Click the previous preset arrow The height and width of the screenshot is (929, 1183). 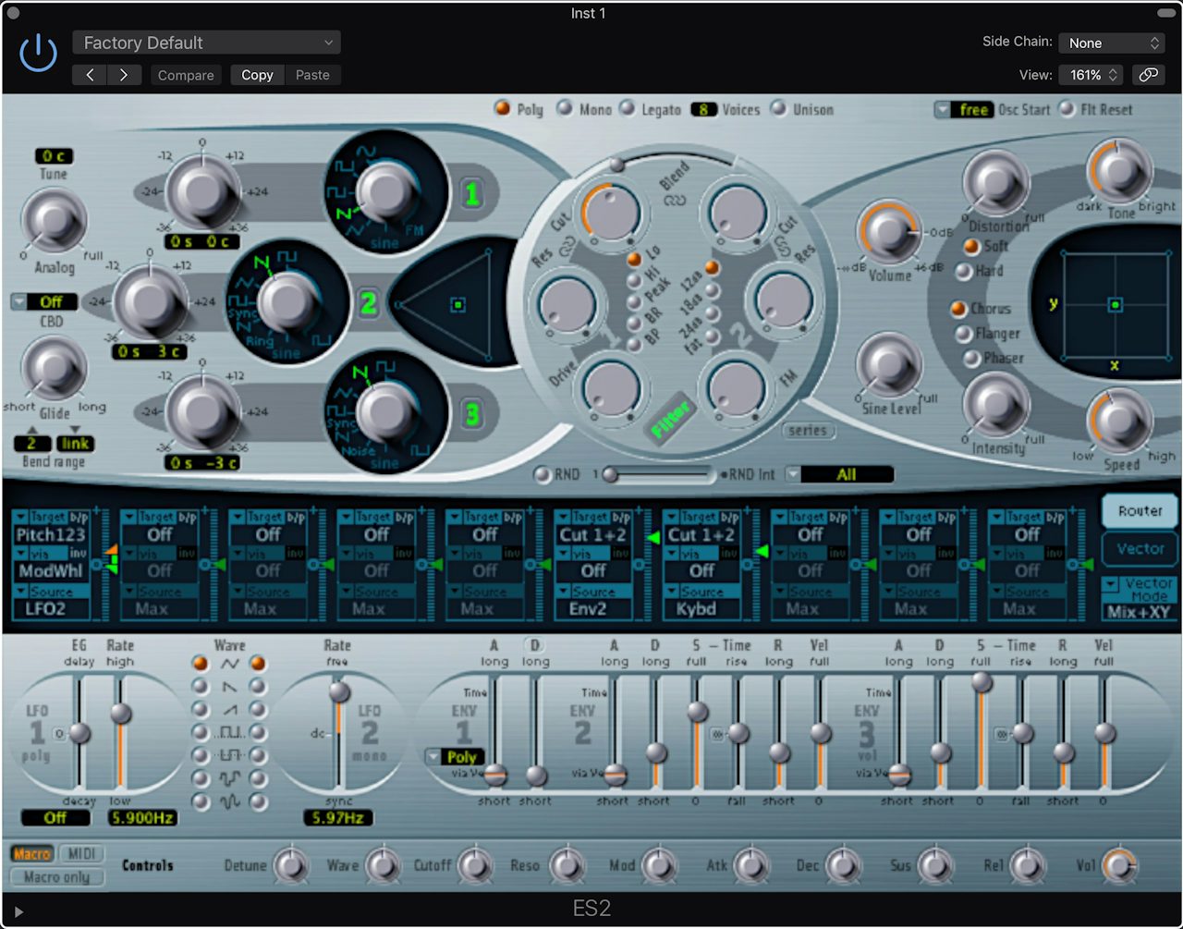pyautogui.click(x=90, y=75)
